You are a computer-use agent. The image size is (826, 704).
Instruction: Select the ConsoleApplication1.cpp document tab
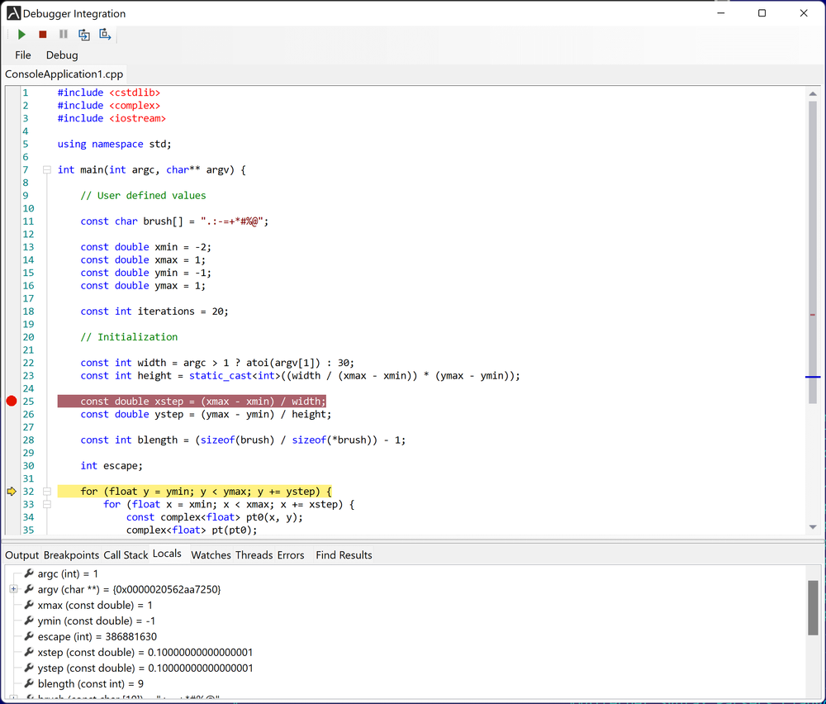[64, 74]
